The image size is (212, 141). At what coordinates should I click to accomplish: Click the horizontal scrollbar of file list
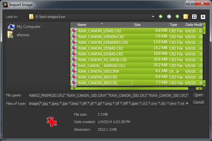tap(137, 88)
